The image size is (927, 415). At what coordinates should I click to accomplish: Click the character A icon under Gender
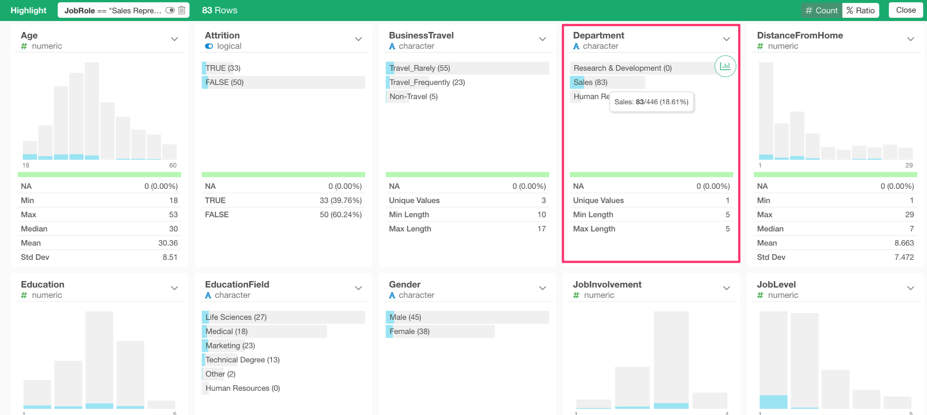point(392,295)
